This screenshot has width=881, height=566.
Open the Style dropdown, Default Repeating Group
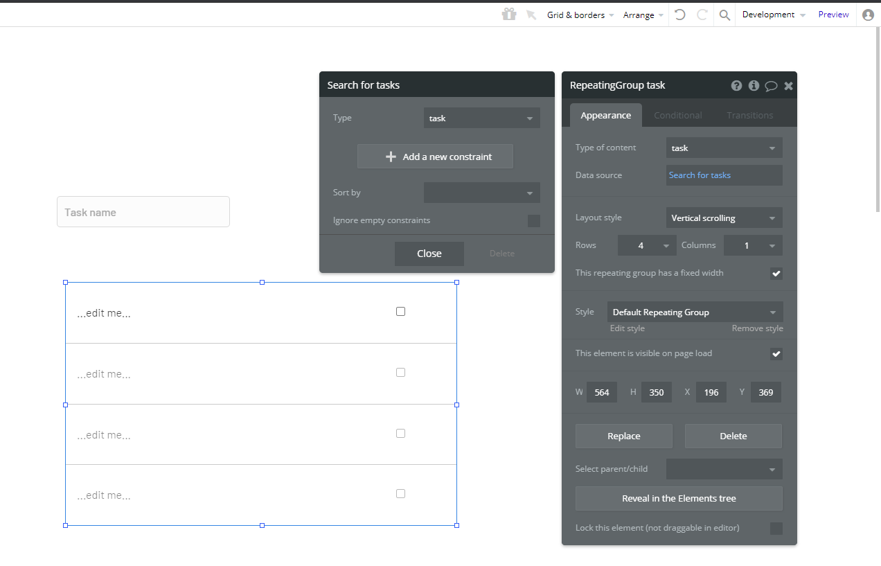pyautogui.click(x=695, y=312)
